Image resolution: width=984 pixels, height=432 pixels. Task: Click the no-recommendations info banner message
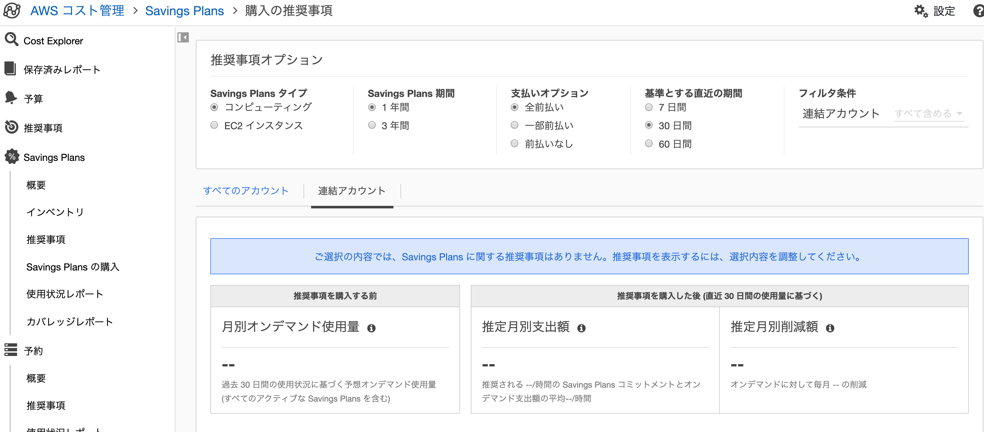pyautogui.click(x=589, y=256)
